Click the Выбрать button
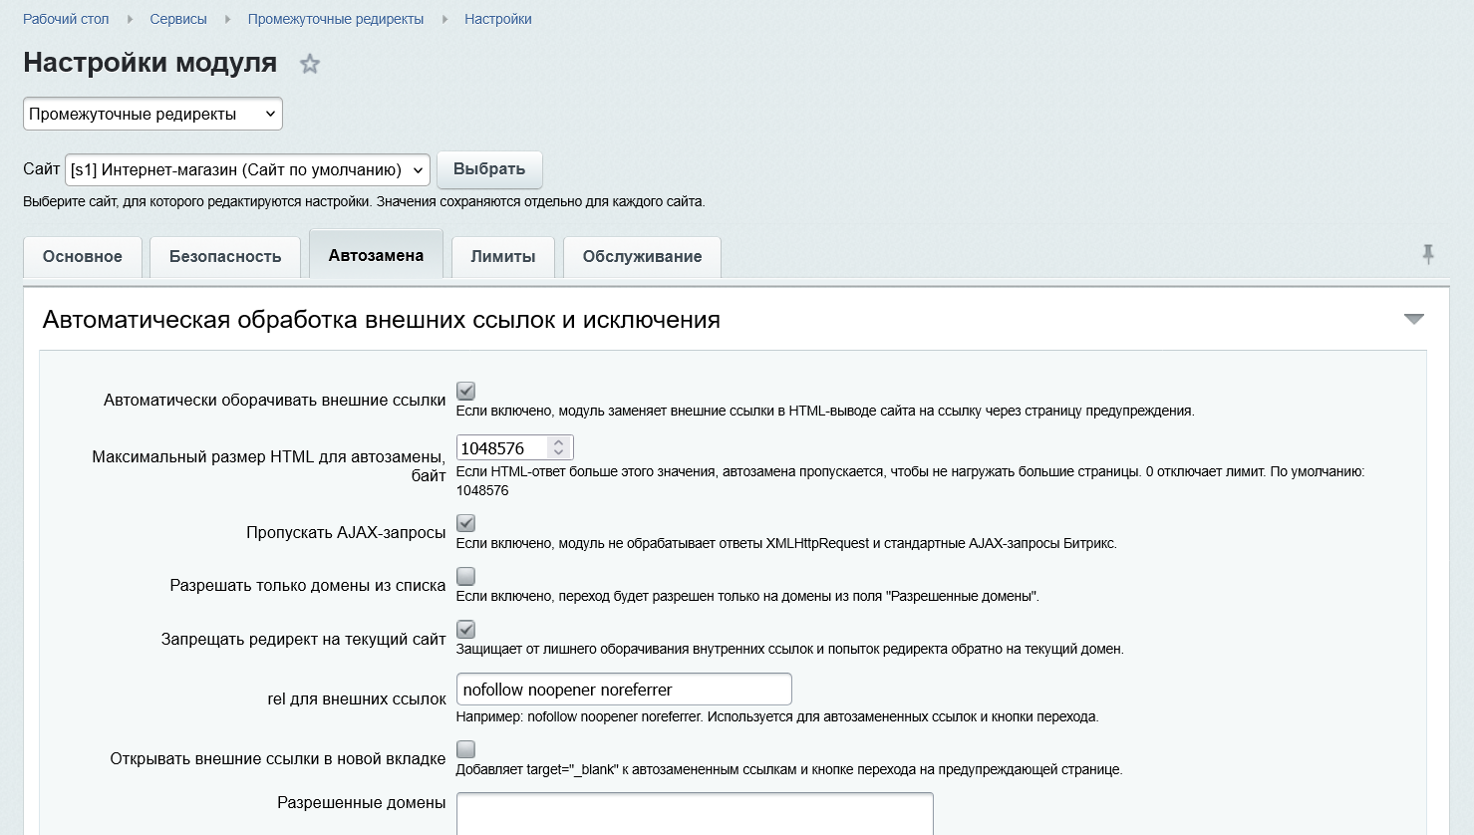 pyautogui.click(x=489, y=169)
